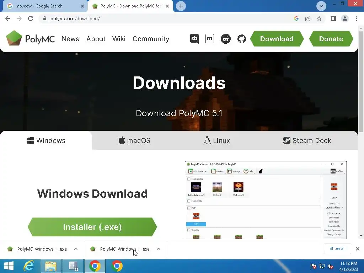The height and width of the screenshot is (273, 364).
Task: Close the moscow Google Search tab
Action: (x=82, y=6)
